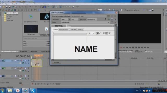The height and width of the screenshot is (93, 167).
Task: Select the Falldown.mp4 media thumbnail
Action: 31,29
